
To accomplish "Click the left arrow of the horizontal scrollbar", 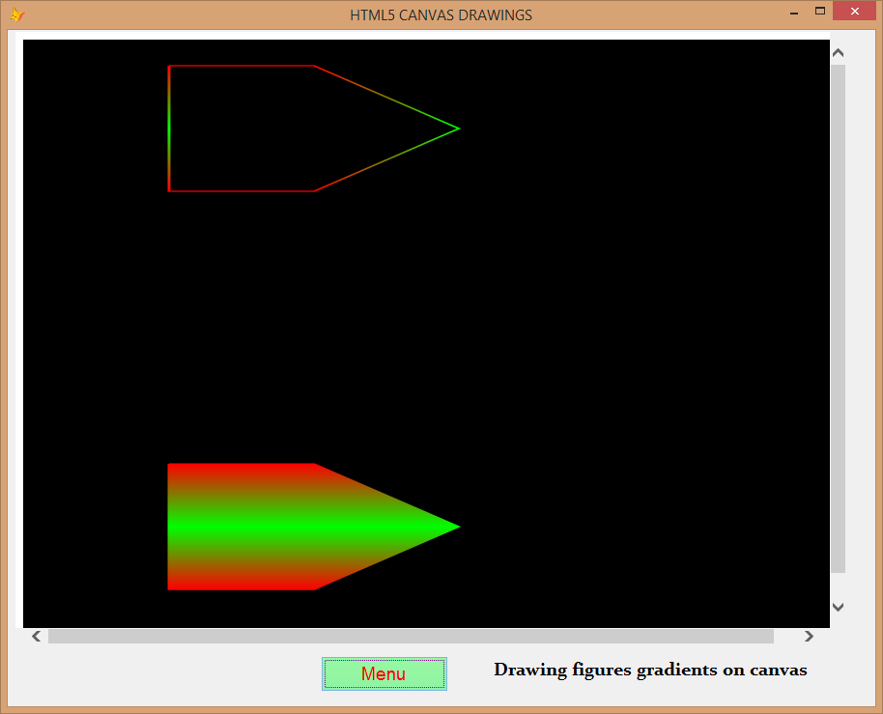I will pyautogui.click(x=36, y=636).
